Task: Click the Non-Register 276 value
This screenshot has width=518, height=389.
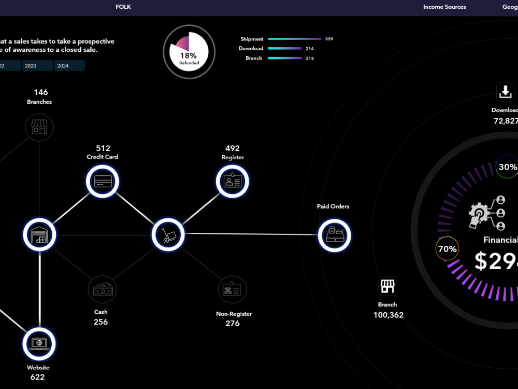Action: 233,323
